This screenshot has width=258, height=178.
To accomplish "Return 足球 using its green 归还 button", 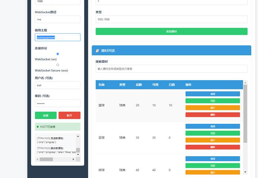I will pos(213,133).
